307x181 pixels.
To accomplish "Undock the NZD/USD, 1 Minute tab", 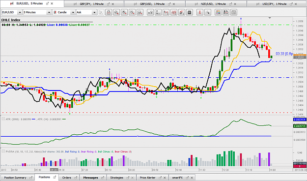I will click(231, 4).
